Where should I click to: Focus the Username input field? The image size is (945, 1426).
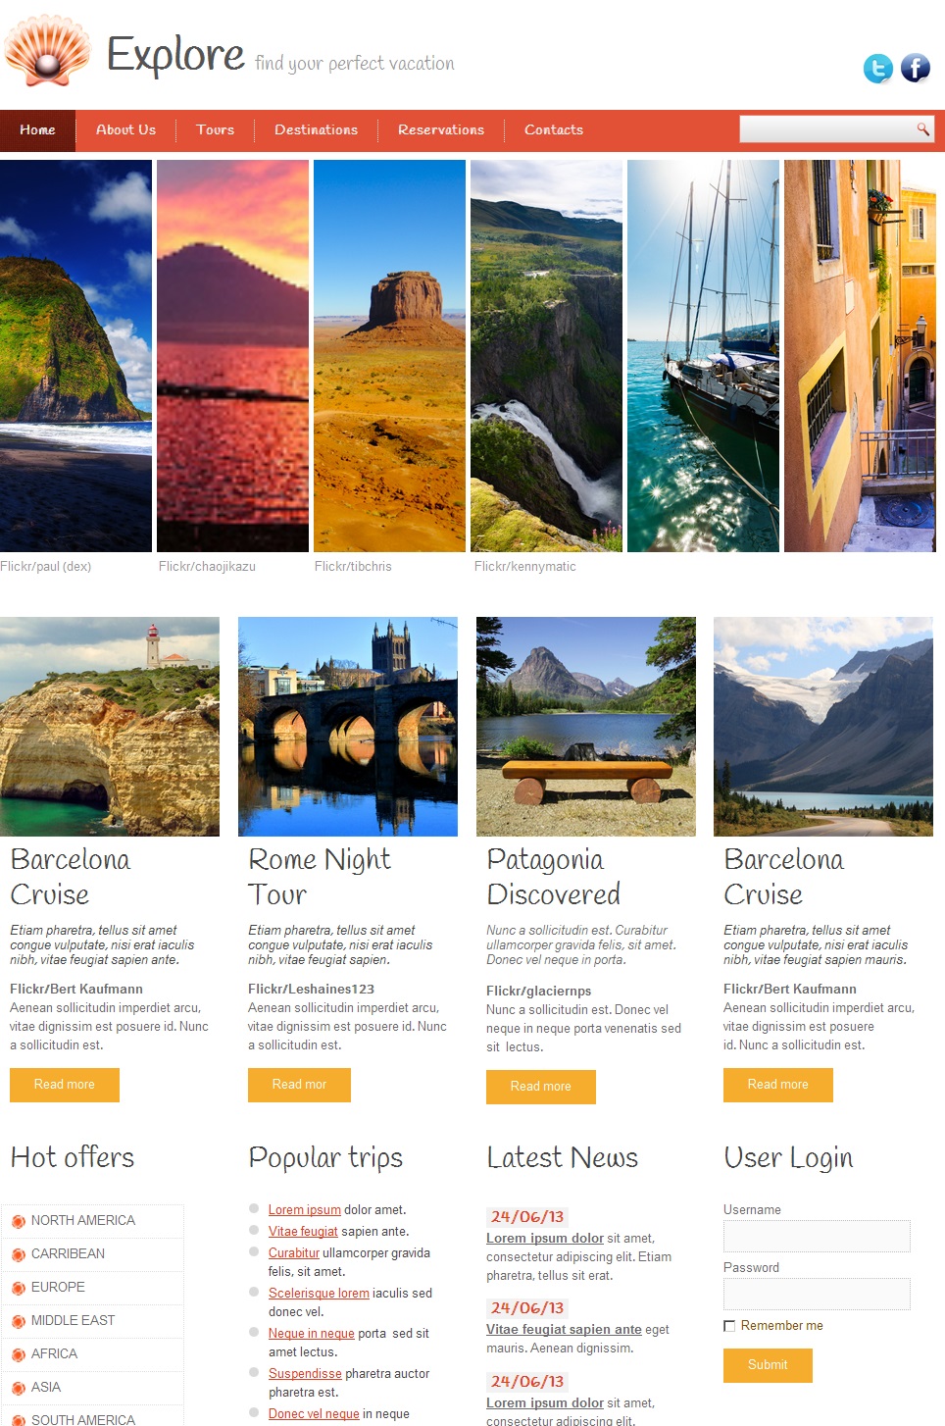click(817, 1236)
